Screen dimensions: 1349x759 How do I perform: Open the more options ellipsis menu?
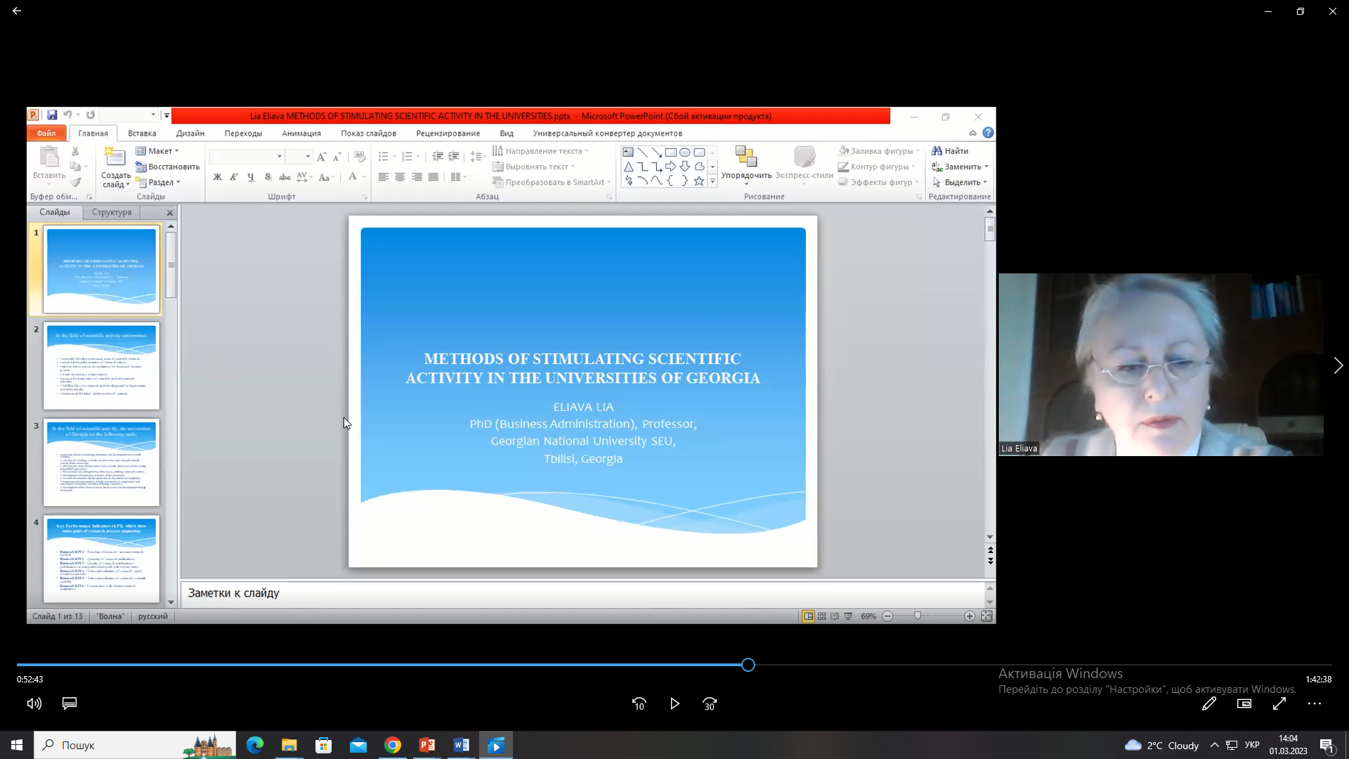(1315, 703)
